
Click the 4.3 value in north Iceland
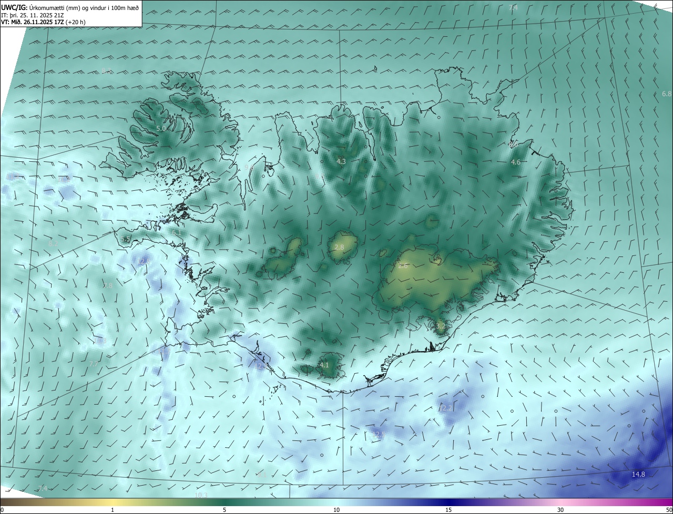(341, 161)
